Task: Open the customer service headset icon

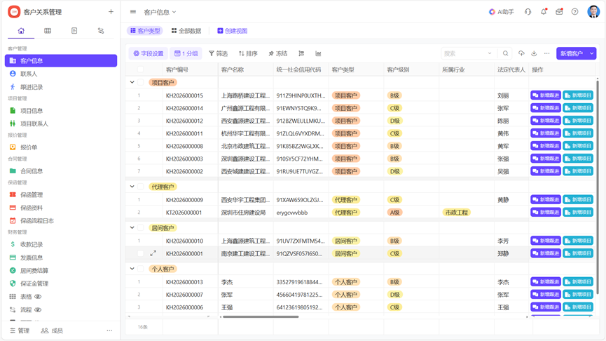Action: point(528,12)
